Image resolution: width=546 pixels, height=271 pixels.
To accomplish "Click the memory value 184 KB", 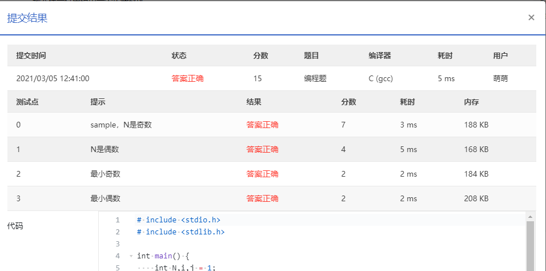I will coord(476,174).
